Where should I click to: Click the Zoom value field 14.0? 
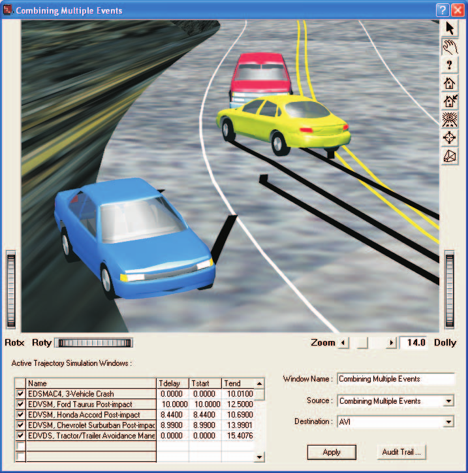coord(413,343)
